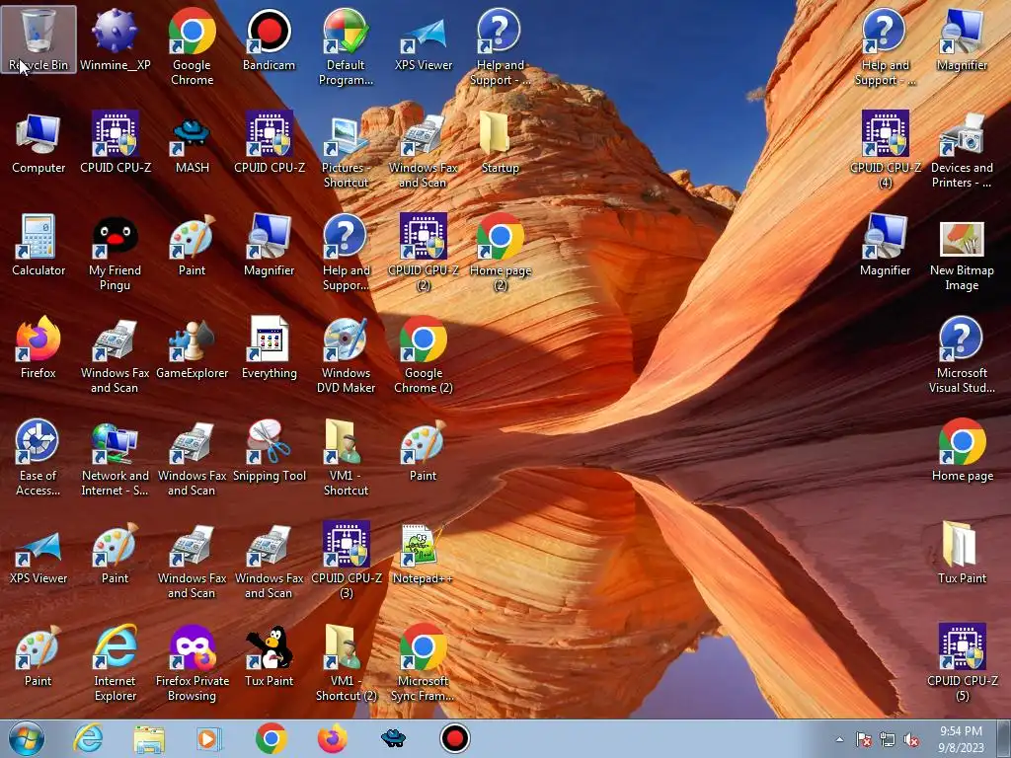Select the Firefox Private Browsing shortcut
Image resolution: width=1011 pixels, height=758 pixels.
pos(193,662)
